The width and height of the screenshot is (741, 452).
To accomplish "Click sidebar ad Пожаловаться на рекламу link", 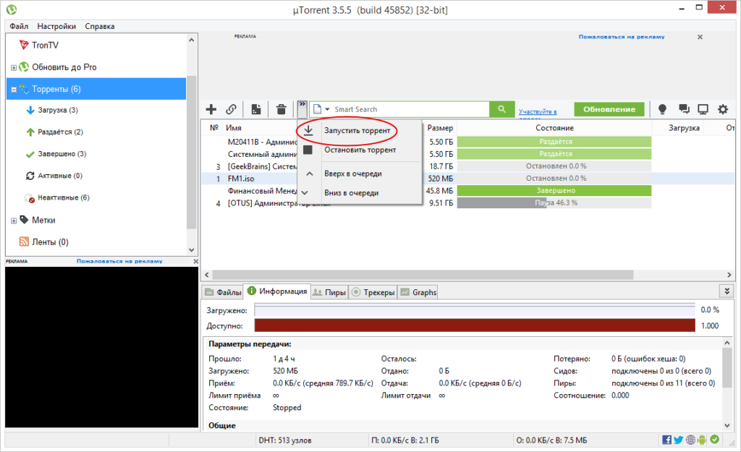I will click(x=119, y=261).
